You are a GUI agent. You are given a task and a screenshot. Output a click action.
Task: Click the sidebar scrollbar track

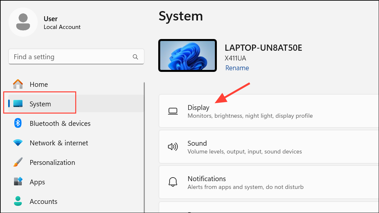pyautogui.click(x=144, y=143)
